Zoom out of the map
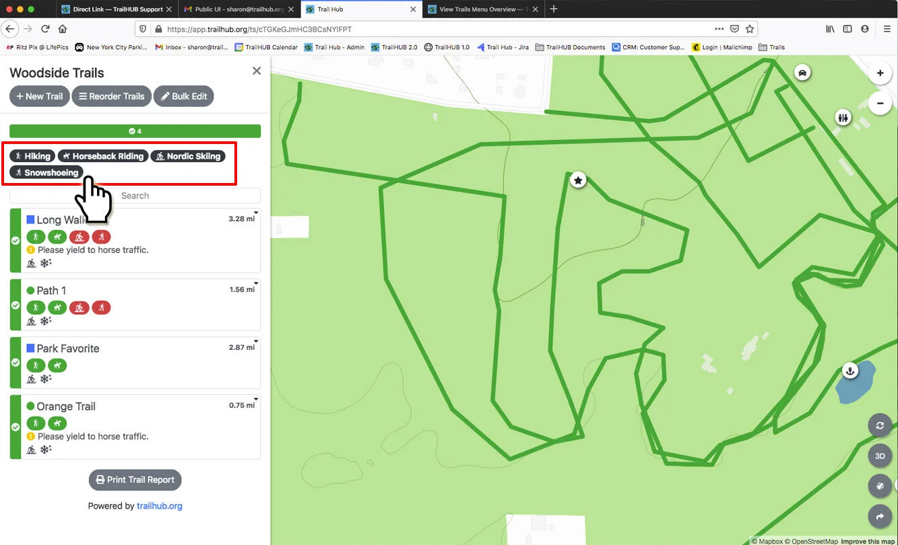The height and width of the screenshot is (545, 898). coord(880,103)
